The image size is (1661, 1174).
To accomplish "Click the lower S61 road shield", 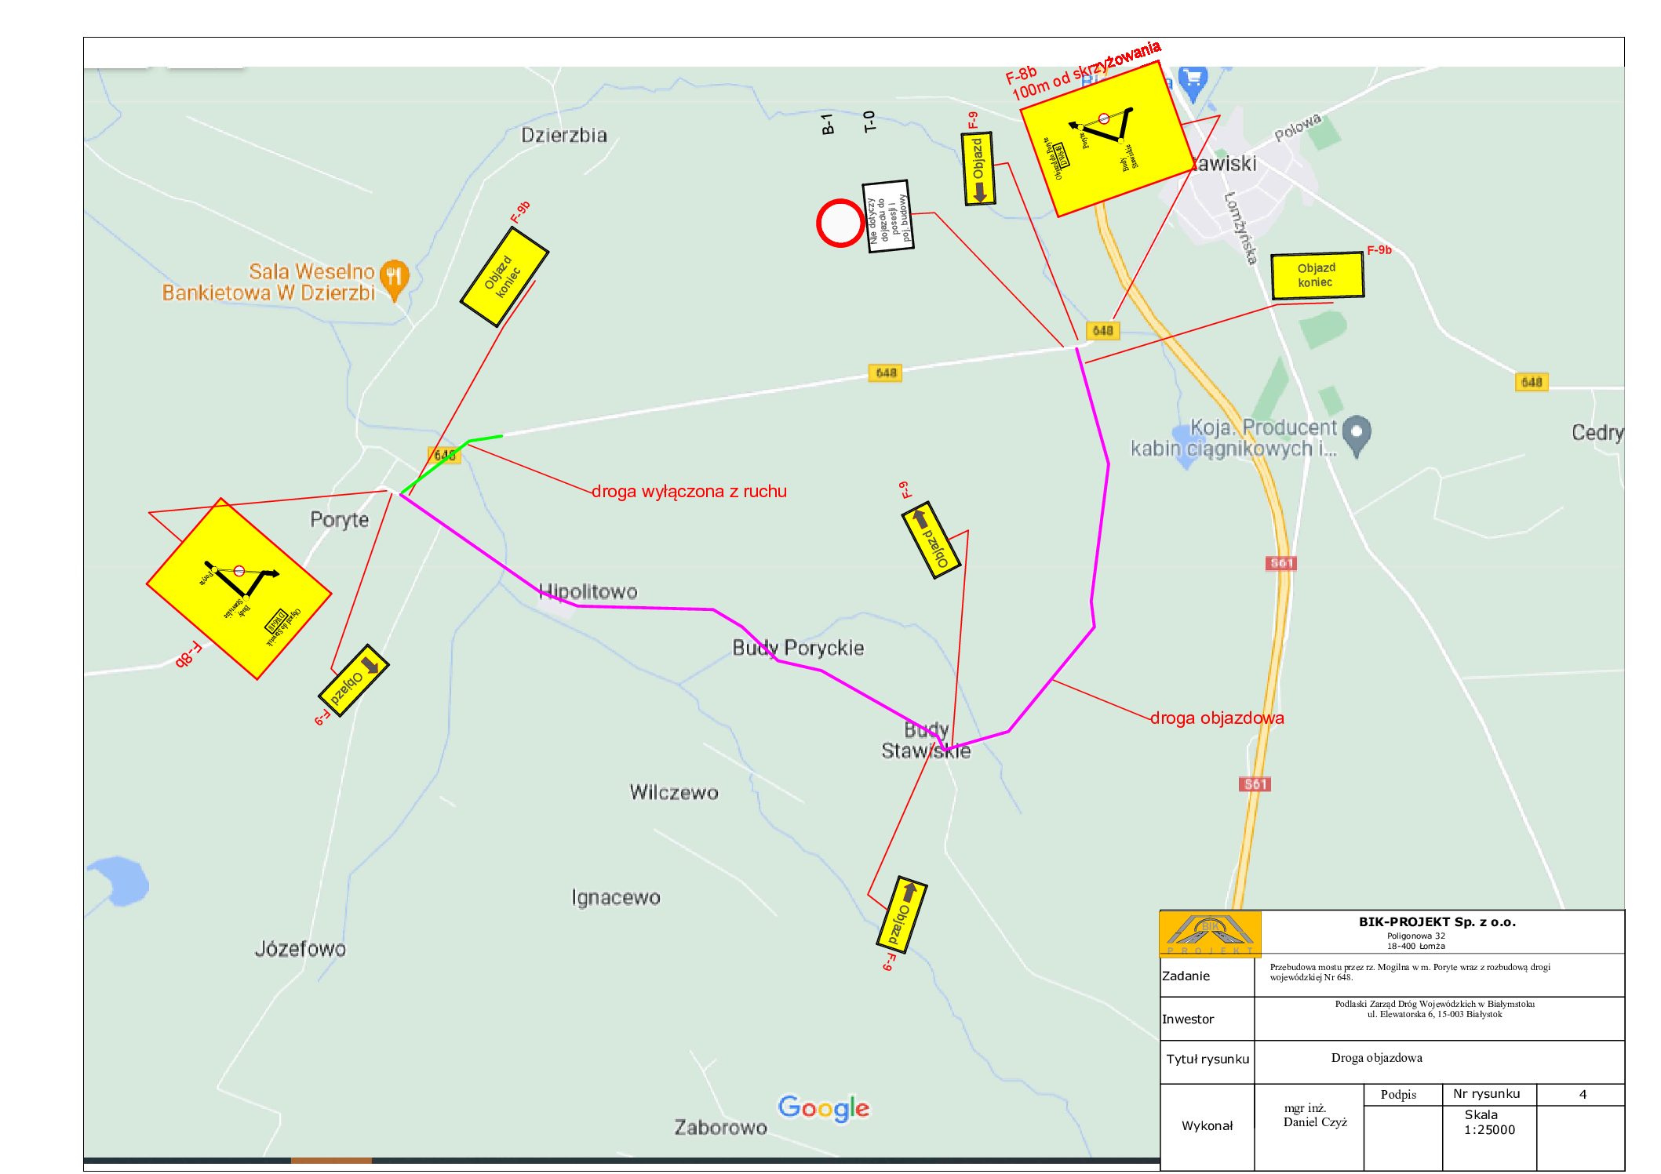I will (1255, 783).
